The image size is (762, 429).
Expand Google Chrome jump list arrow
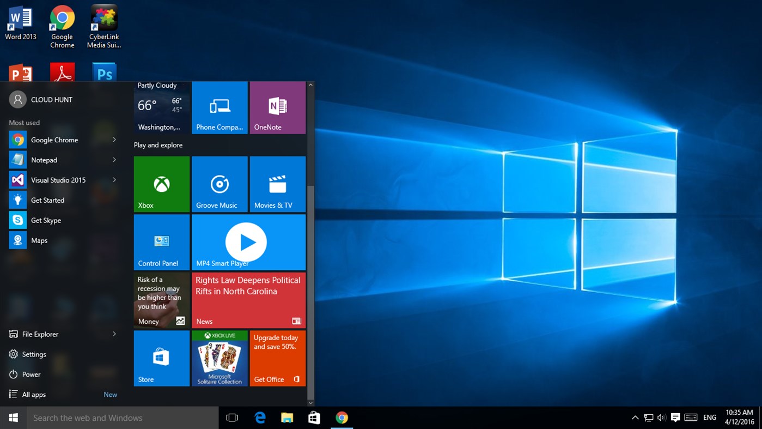(114, 140)
